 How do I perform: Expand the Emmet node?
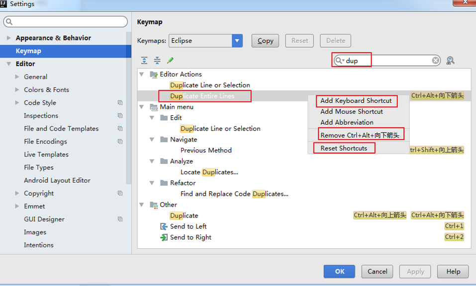coord(17,207)
